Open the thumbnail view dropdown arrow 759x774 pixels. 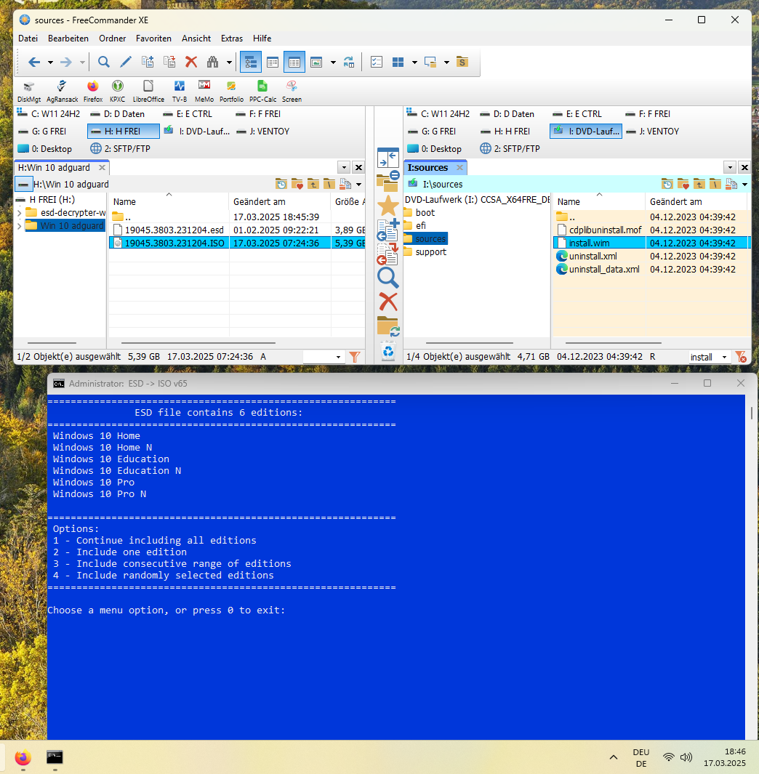tap(333, 63)
